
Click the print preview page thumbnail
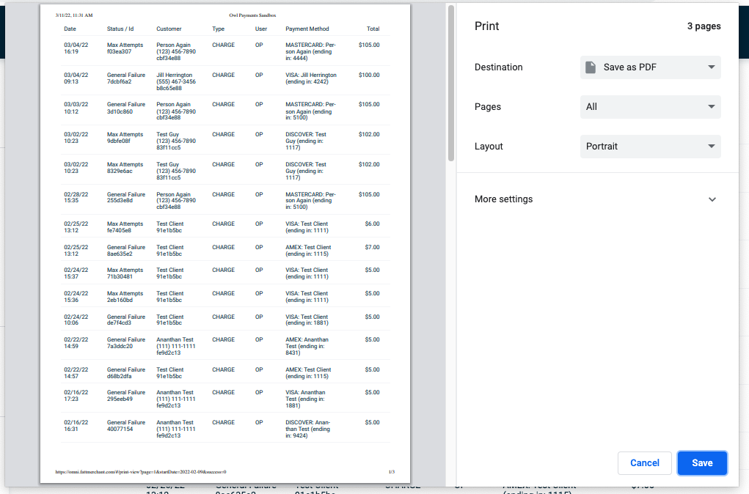point(225,243)
